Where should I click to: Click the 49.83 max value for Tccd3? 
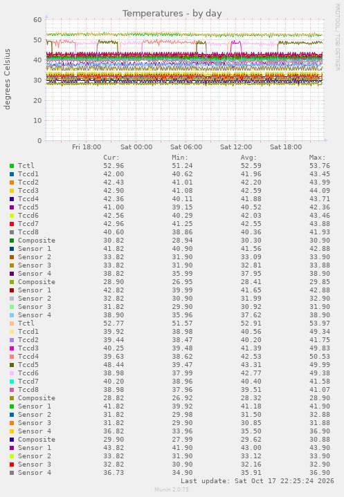pos(320,348)
